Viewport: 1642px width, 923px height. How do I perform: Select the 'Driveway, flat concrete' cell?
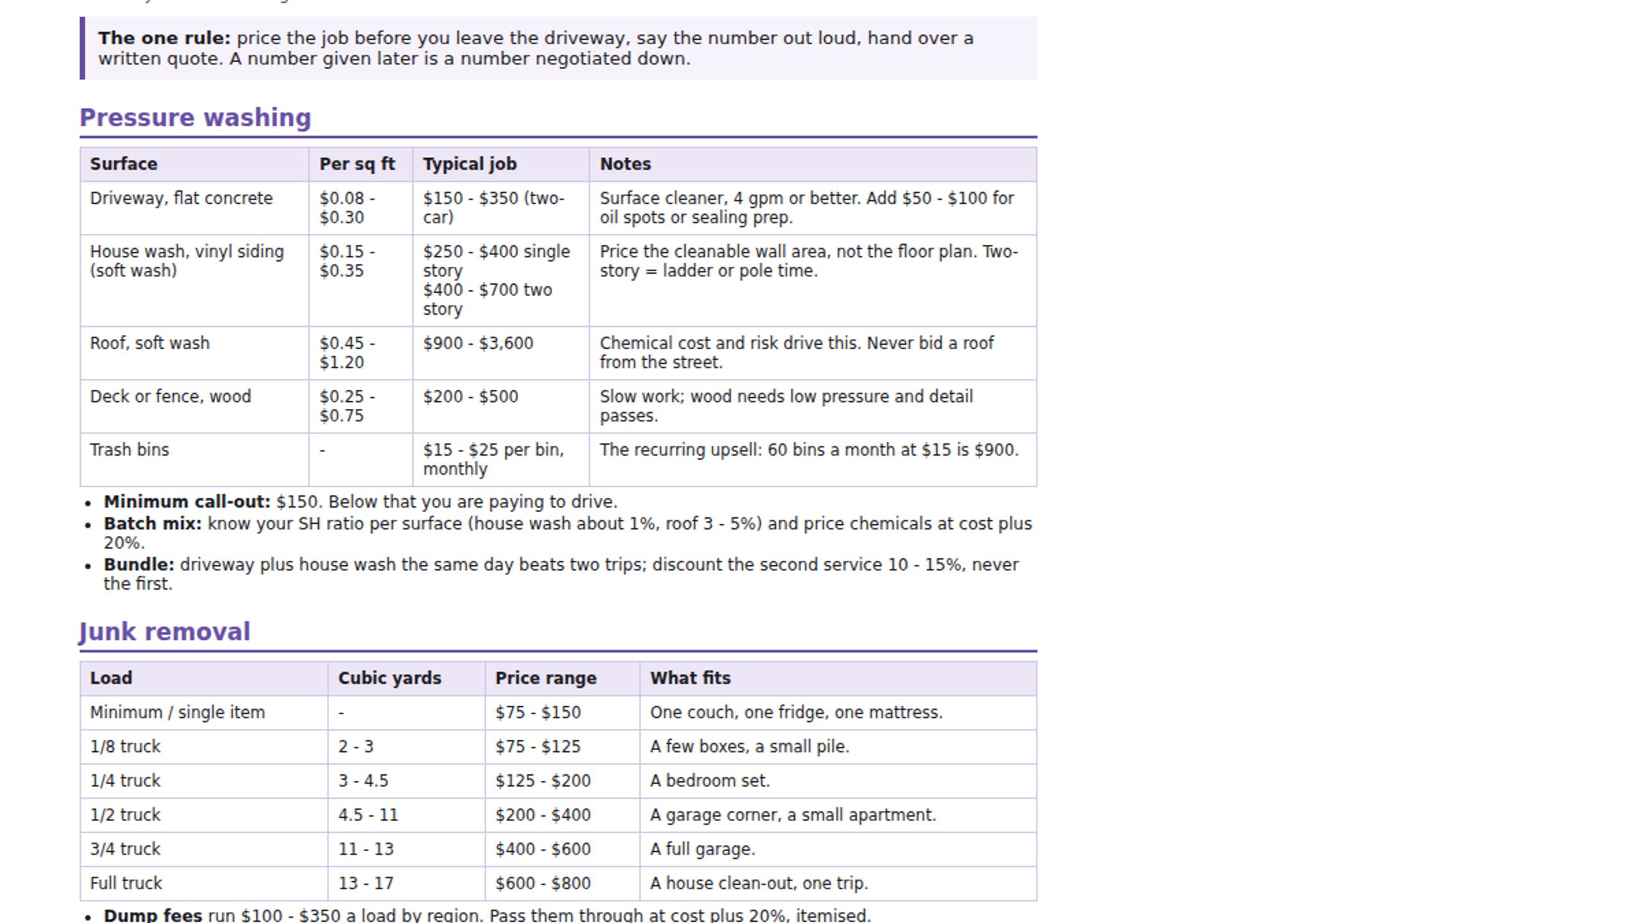click(x=194, y=208)
